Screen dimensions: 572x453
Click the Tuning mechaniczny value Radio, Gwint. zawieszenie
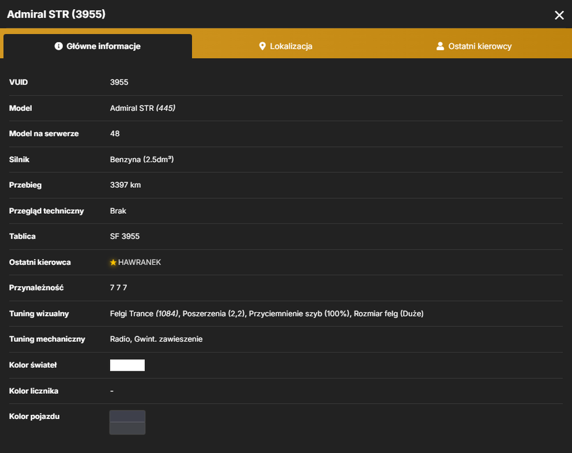pyautogui.click(x=156, y=339)
